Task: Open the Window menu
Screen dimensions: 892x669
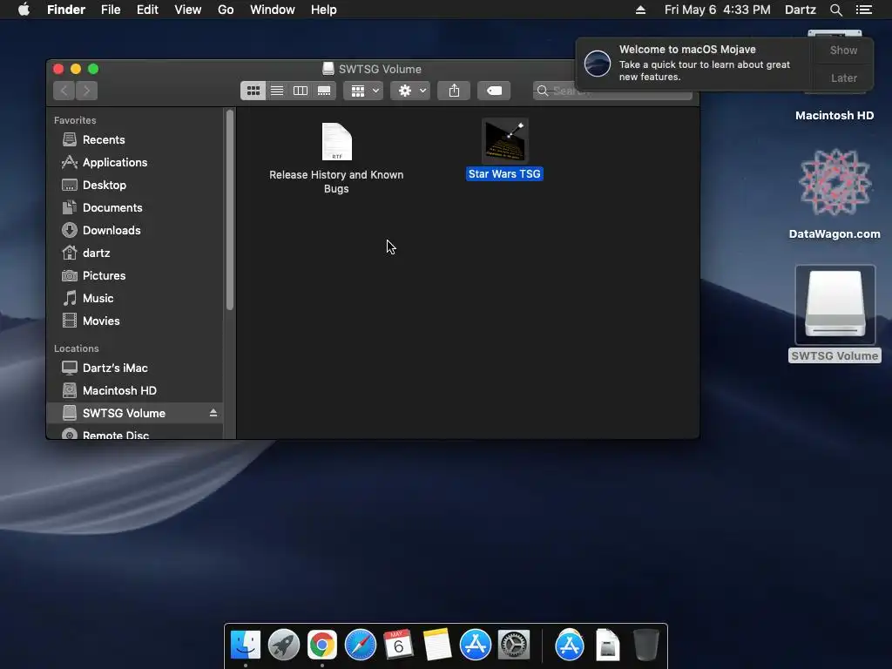Action: [273, 10]
